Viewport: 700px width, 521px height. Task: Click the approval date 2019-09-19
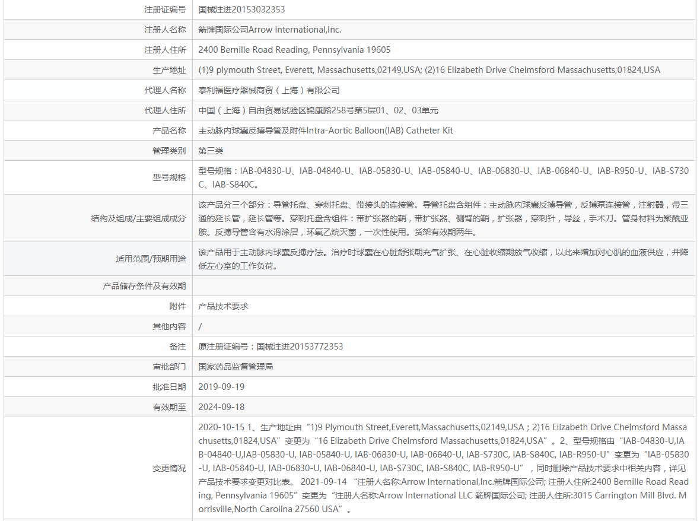(221, 387)
